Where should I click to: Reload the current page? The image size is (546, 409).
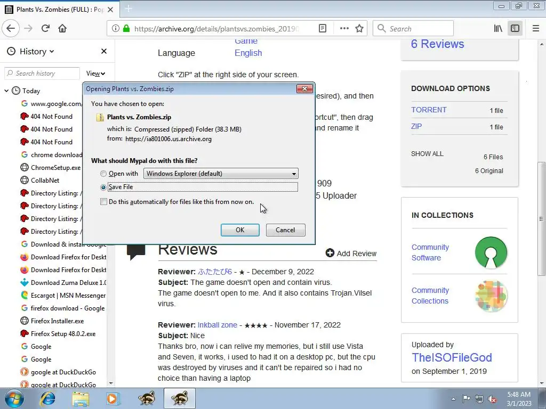coord(46,29)
